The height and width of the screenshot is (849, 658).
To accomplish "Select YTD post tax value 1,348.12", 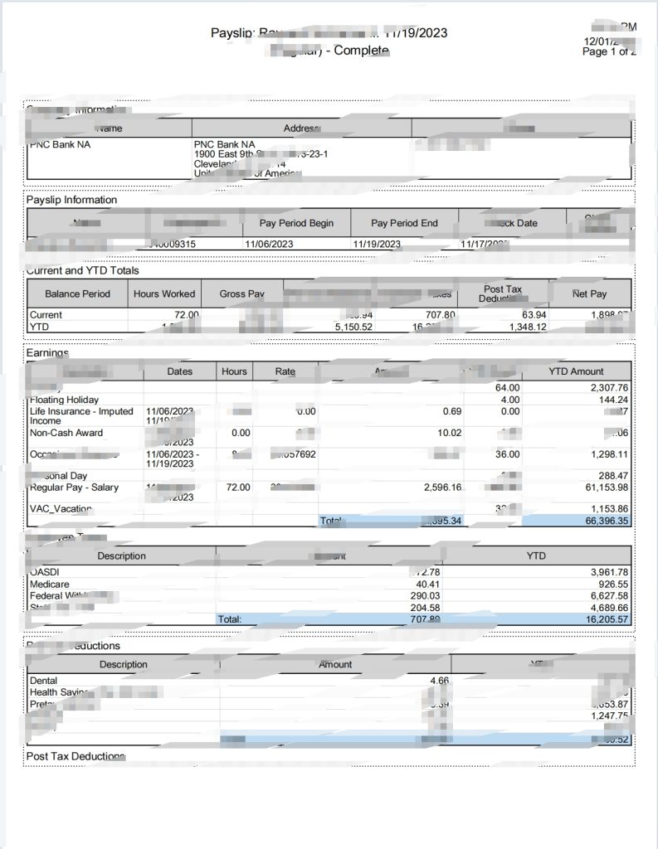I will pos(528,327).
